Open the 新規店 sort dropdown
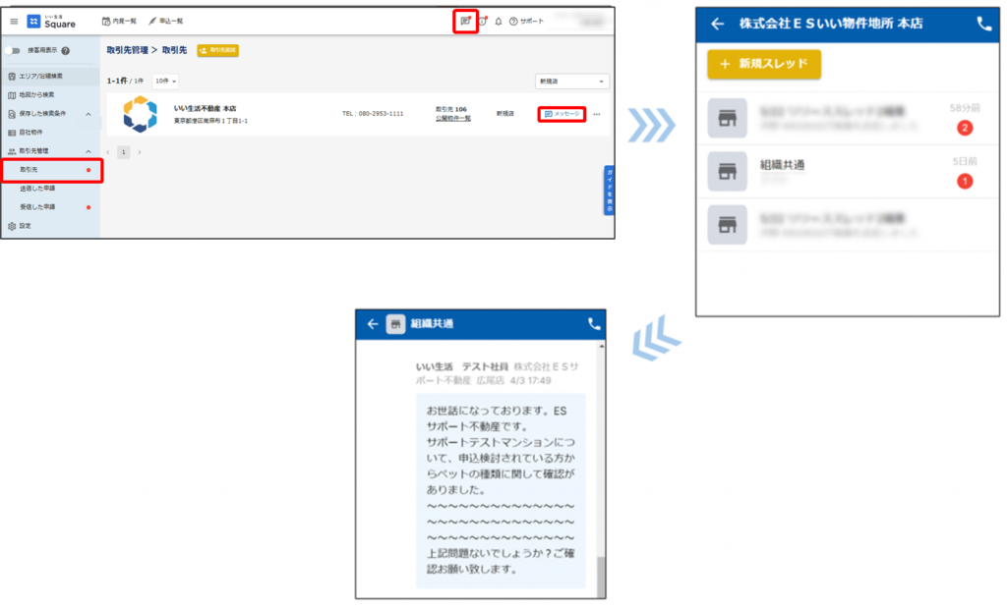 [x=571, y=81]
